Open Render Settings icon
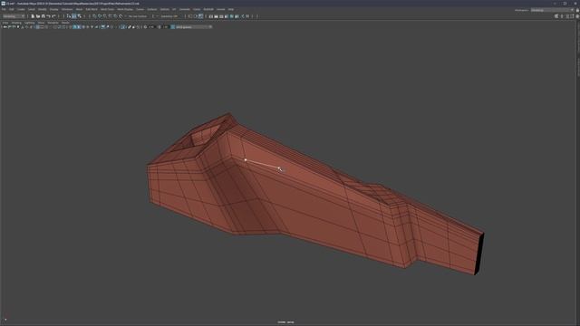 click(x=226, y=16)
